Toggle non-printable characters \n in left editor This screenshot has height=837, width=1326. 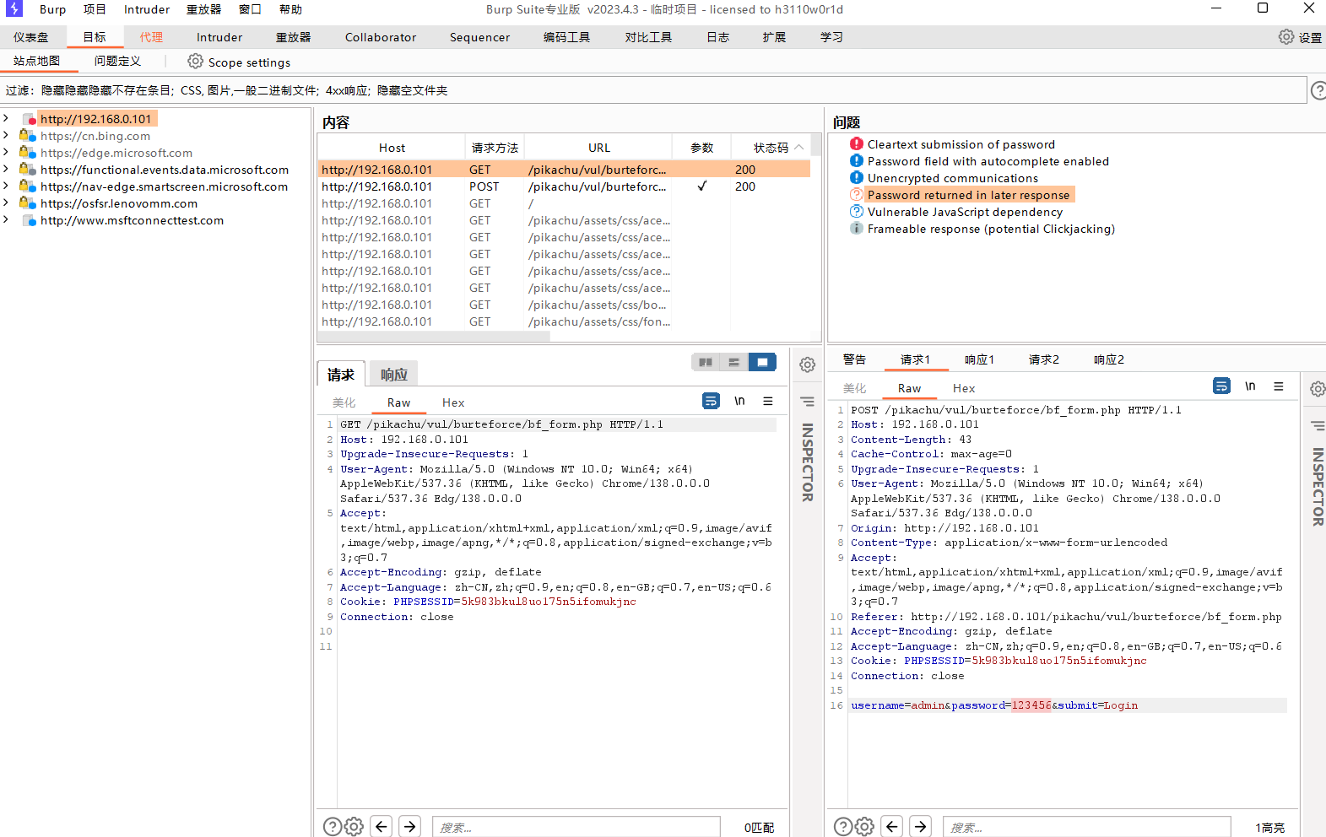point(739,401)
